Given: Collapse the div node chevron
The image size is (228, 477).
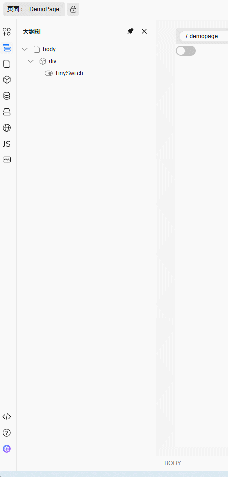Looking at the screenshot, I should (31, 61).
